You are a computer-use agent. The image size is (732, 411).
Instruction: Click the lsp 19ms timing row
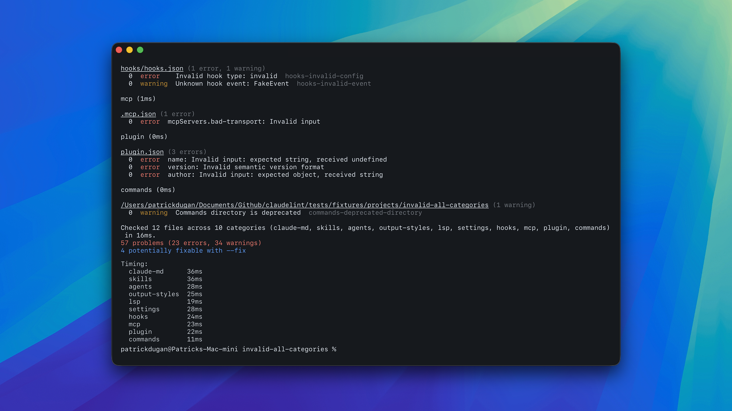click(x=165, y=302)
